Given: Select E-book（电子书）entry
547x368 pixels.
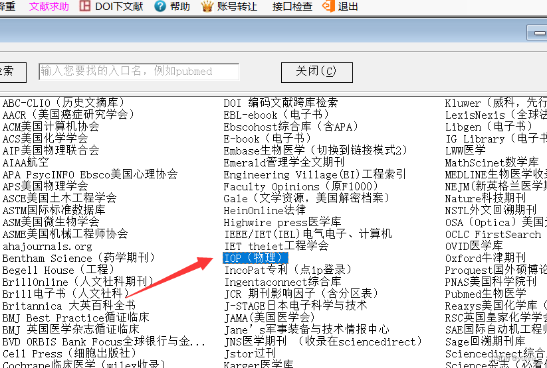Looking at the screenshot, I should (x=268, y=139).
